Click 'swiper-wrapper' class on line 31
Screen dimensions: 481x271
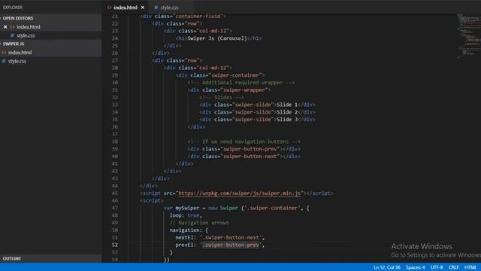pos(244,90)
